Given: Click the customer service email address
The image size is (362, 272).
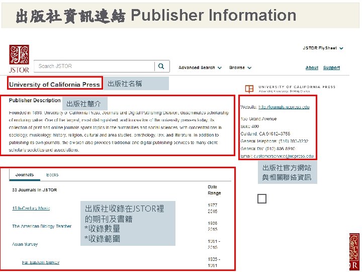Looking at the screenshot, I should [x=284, y=156].
